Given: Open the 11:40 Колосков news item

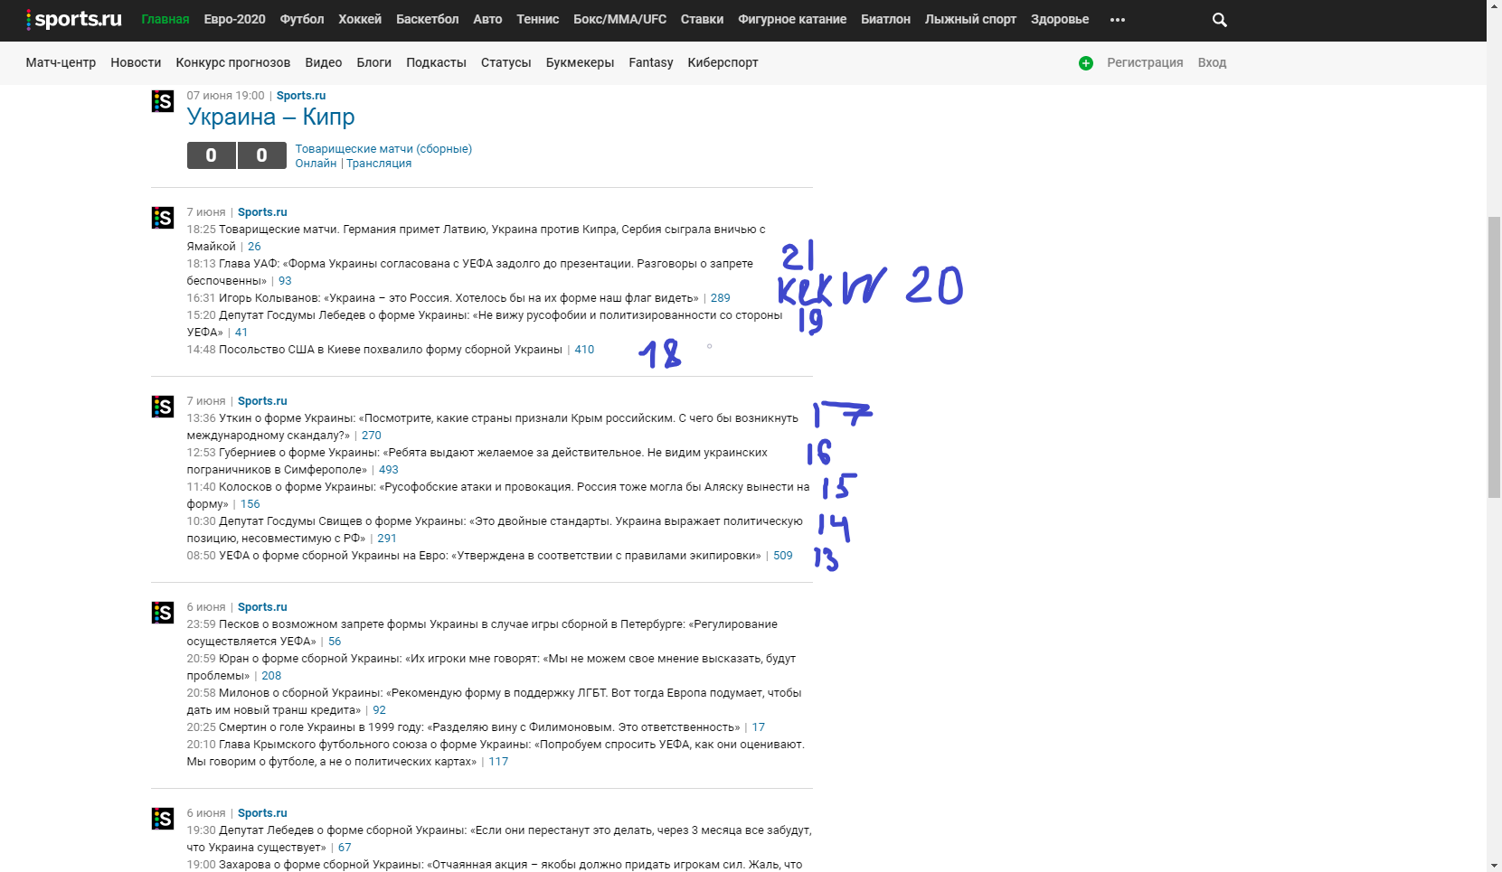Looking at the screenshot, I should tap(498, 495).
